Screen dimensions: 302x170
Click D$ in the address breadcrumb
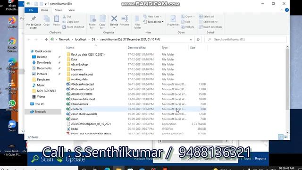(x=93, y=39)
